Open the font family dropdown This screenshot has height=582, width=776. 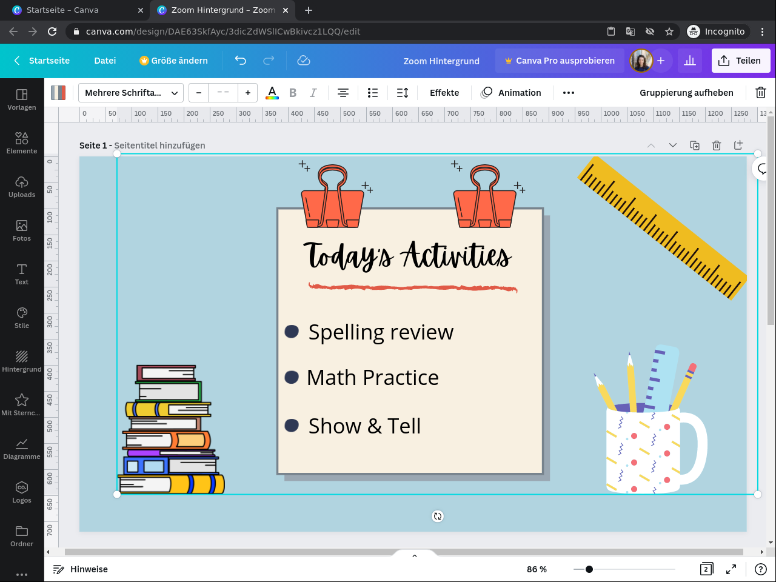tap(131, 93)
